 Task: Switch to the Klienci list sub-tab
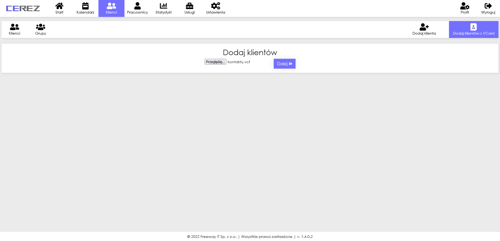15,29
